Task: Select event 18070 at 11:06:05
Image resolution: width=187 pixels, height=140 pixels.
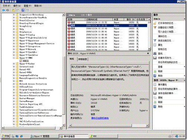Action: point(107,38)
